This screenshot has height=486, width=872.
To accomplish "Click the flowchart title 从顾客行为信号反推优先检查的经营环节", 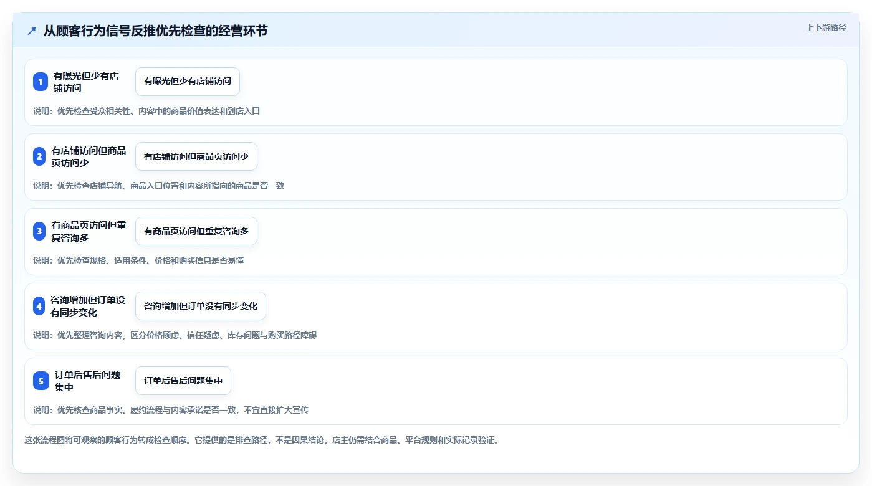I will (155, 31).
